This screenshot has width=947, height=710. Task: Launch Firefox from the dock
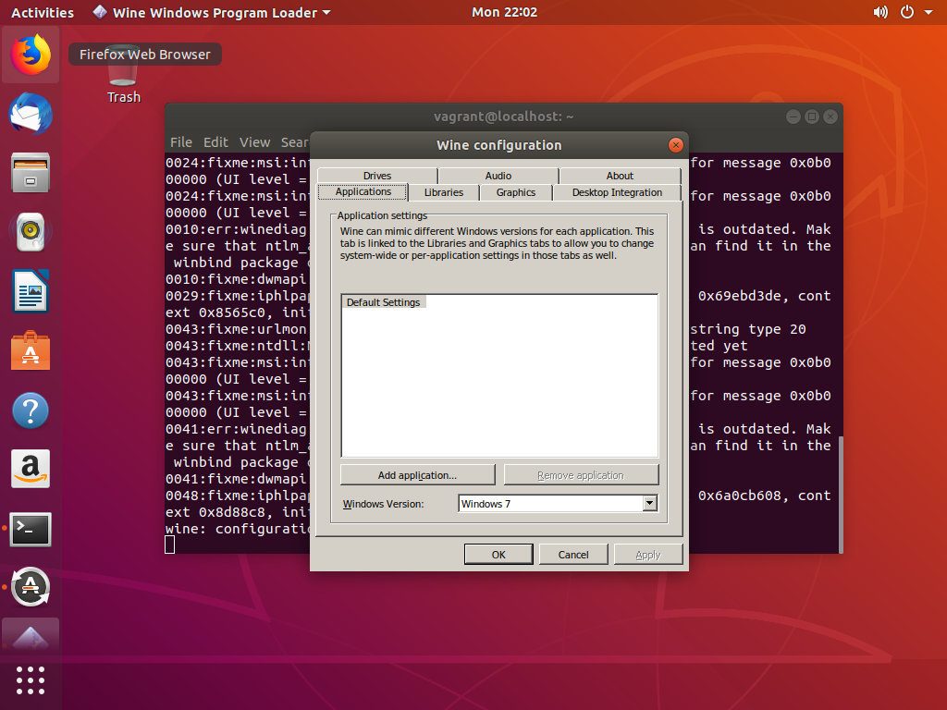tap(31, 55)
